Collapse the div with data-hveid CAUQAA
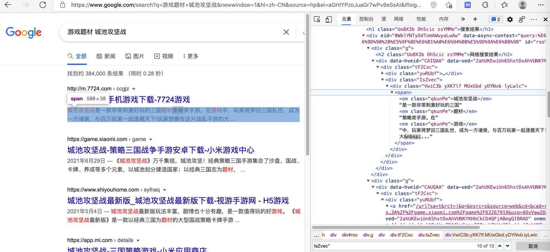 [x=373, y=187]
